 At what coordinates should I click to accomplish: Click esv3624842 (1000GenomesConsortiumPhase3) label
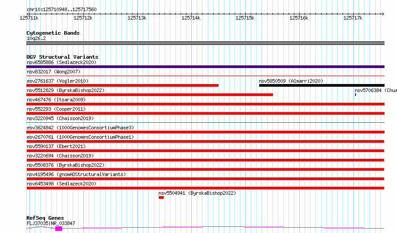80,128
